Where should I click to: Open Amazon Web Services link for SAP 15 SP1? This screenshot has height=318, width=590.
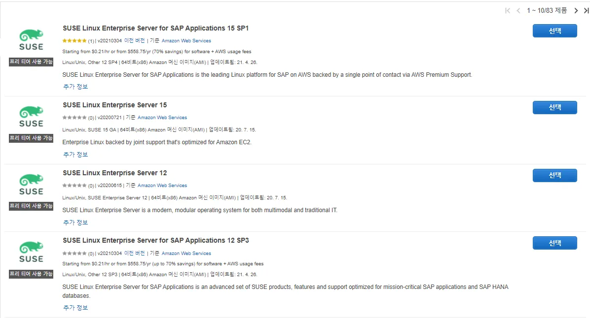click(x=186, y=40)
